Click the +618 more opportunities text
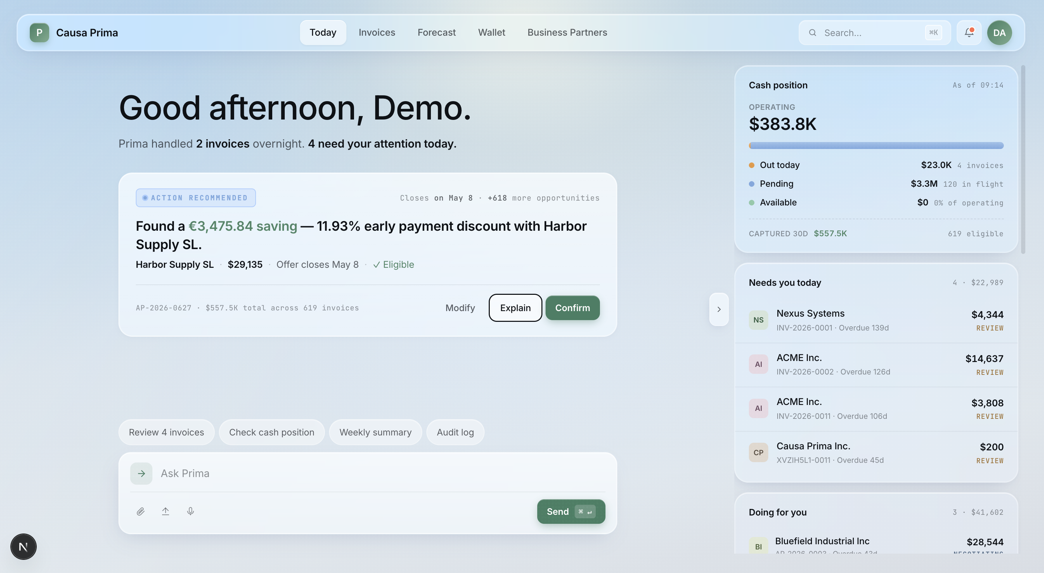The image size is (1044, 573). pos(543,198)
